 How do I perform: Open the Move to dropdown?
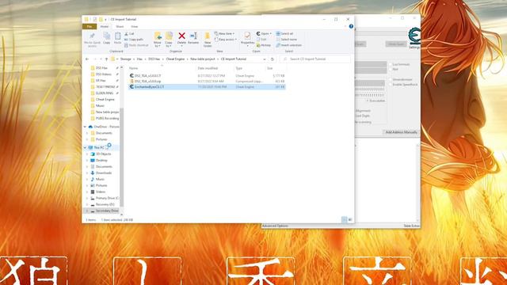158,44
